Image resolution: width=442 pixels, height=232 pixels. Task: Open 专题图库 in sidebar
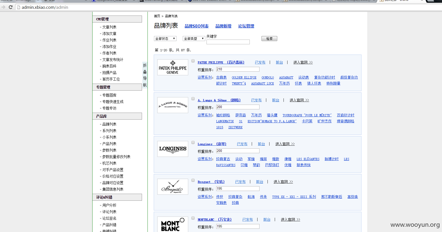pyautogui.click(x=109, y=95)
